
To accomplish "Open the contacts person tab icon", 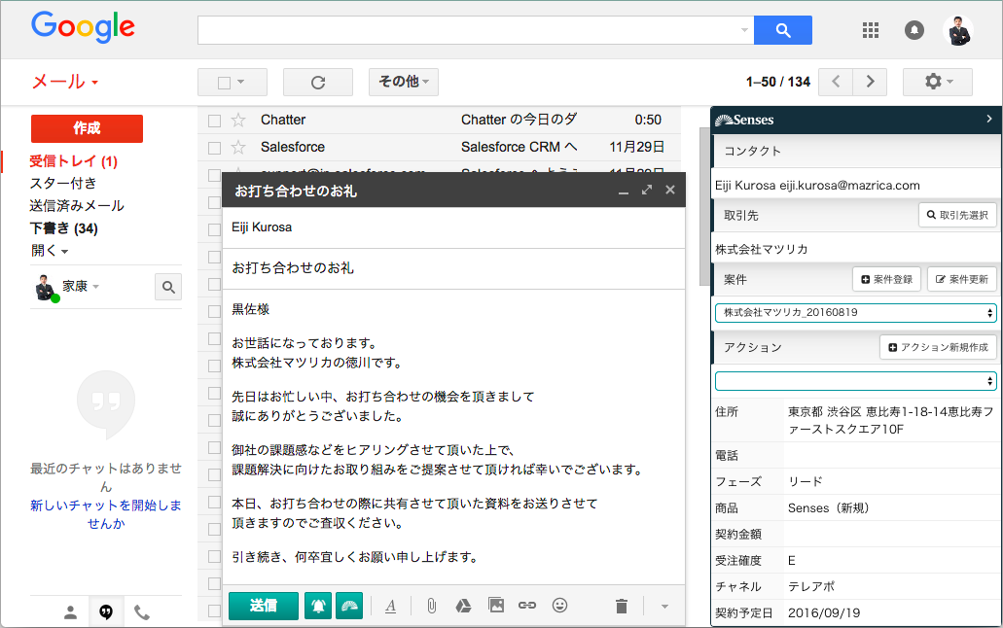I will pos(70,612).
